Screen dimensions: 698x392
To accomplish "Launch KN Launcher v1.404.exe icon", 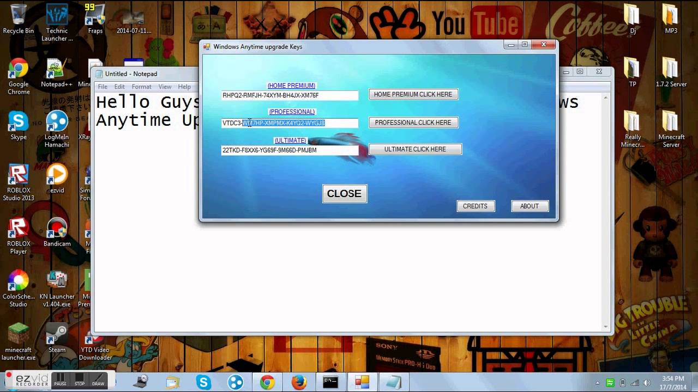I will 57,289.
